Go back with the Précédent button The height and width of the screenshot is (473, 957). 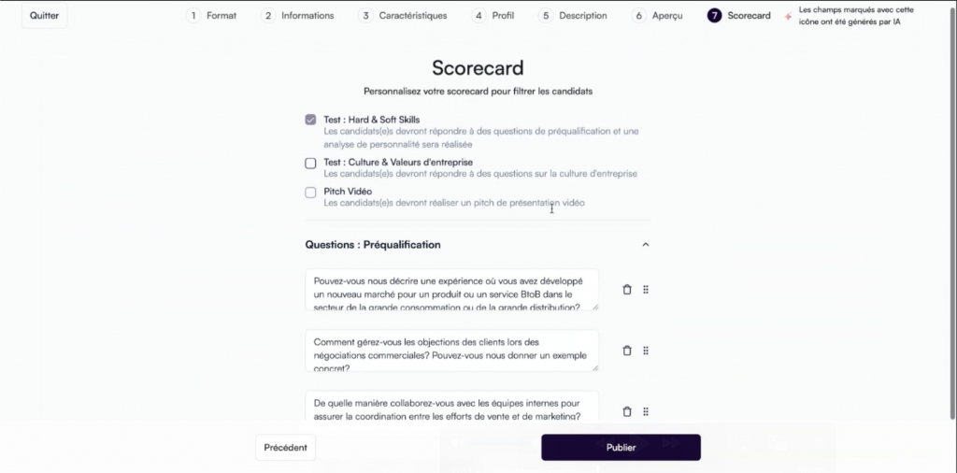point(285,448)
